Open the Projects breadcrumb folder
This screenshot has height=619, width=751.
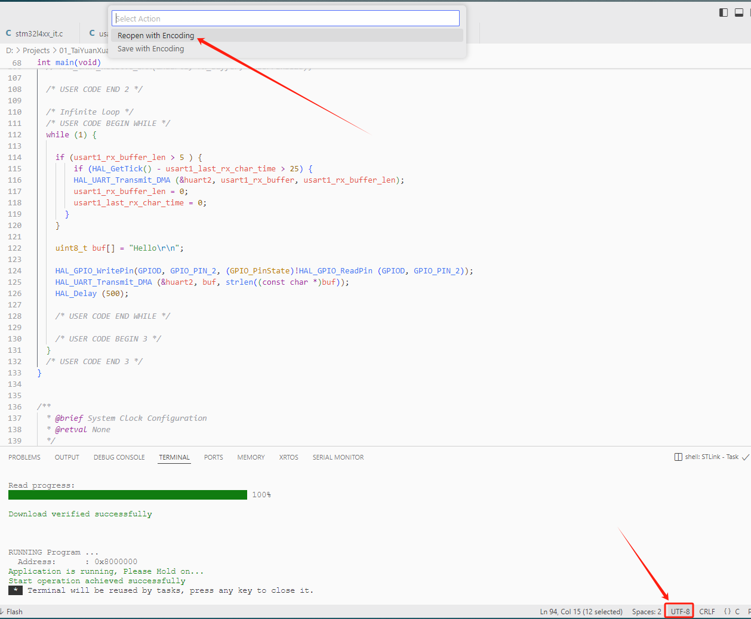36,51
